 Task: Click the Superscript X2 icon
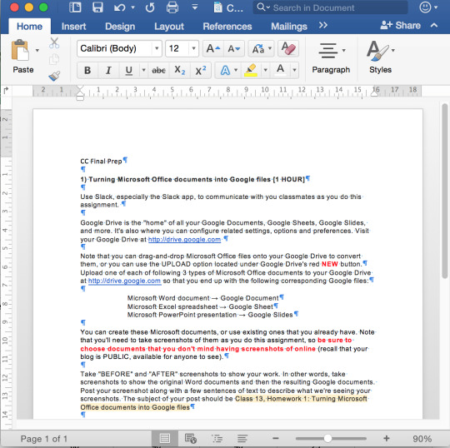tap(201, 70)
